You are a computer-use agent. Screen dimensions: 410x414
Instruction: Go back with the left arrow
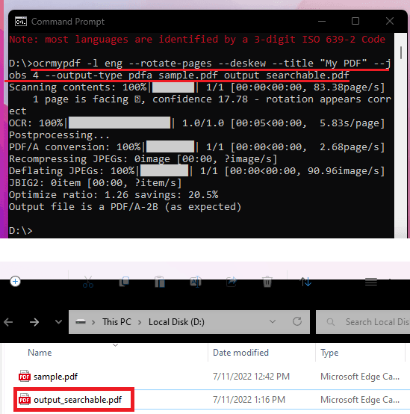[x=8, y=322]
